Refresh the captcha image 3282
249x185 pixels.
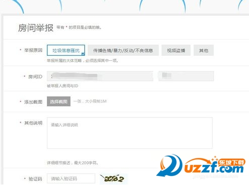tap(113, 179)
